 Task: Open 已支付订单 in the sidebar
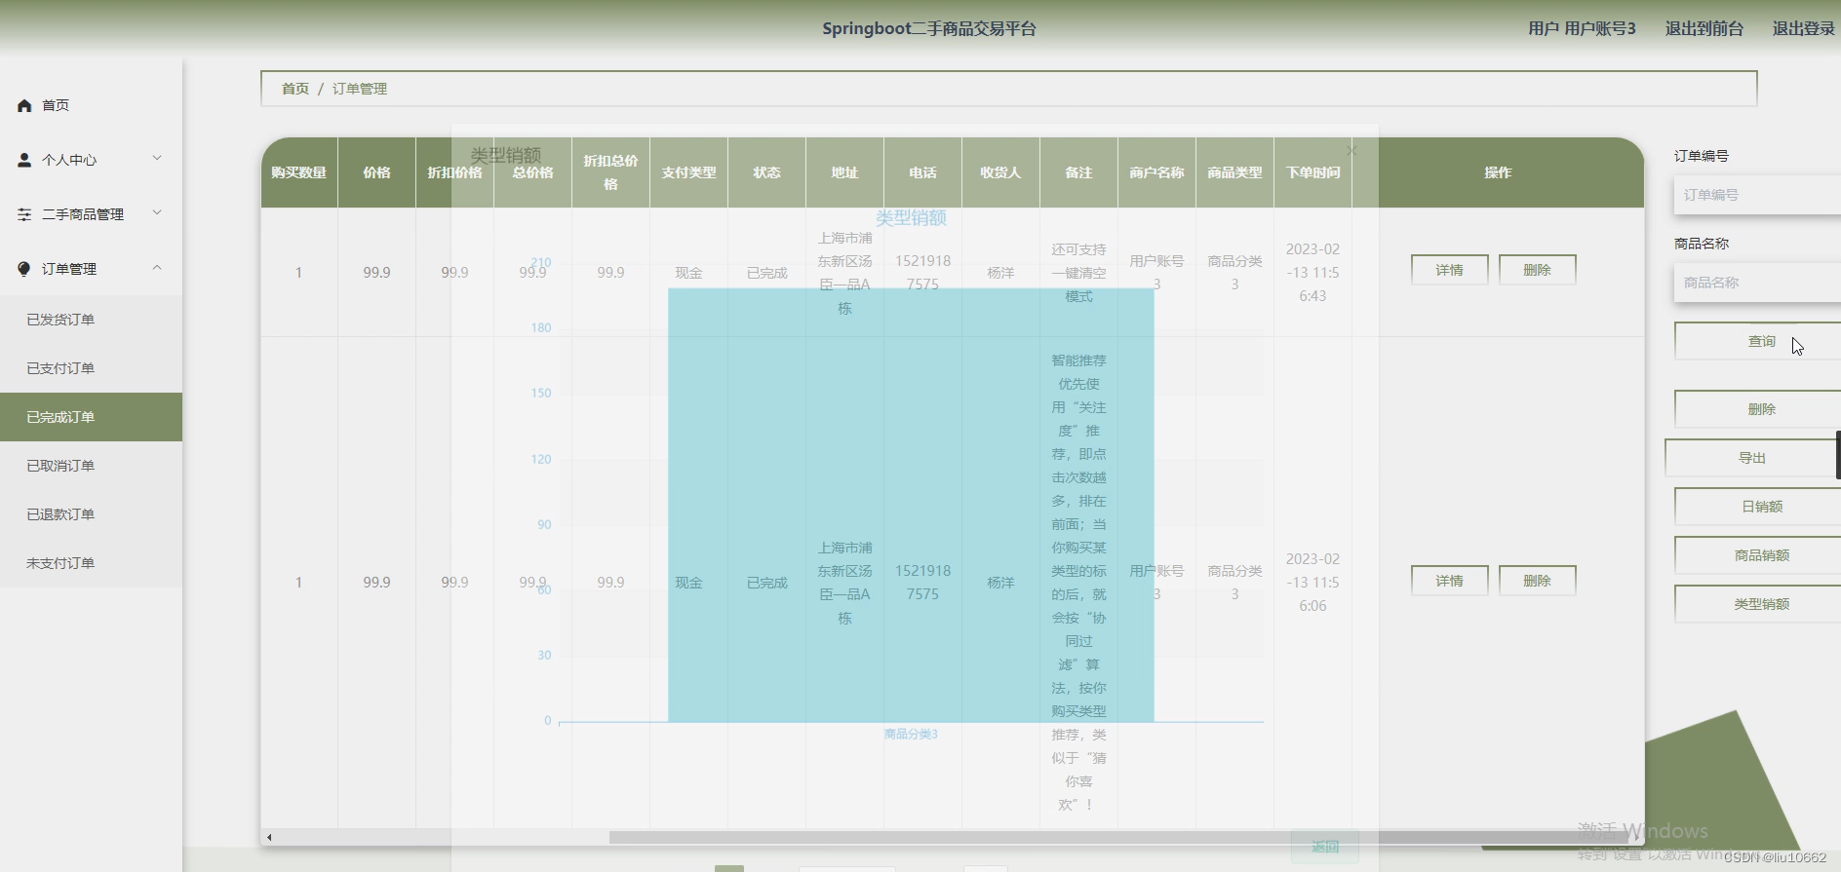point(91,368)
